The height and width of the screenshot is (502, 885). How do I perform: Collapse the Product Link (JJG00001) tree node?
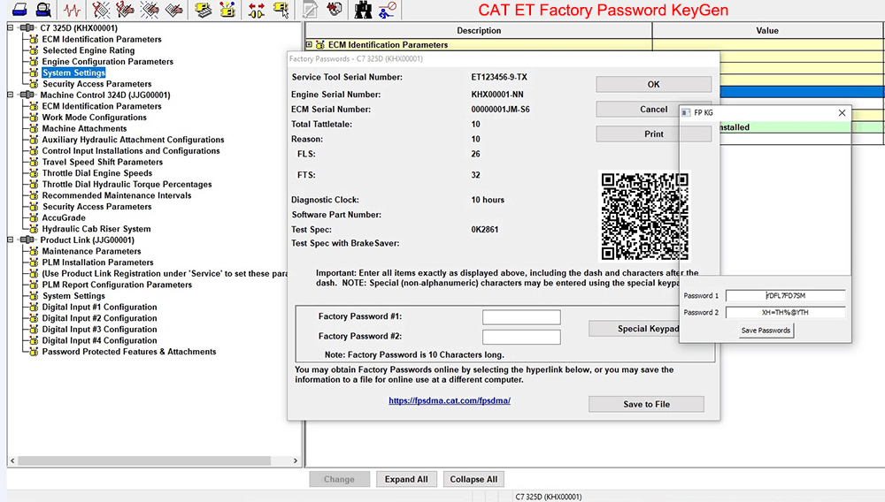(10, 240)
